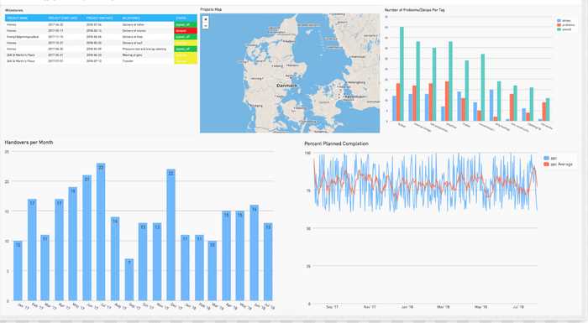Click the handover bar labeled 21
The image size is (588, 323).
tap(87, 237)
